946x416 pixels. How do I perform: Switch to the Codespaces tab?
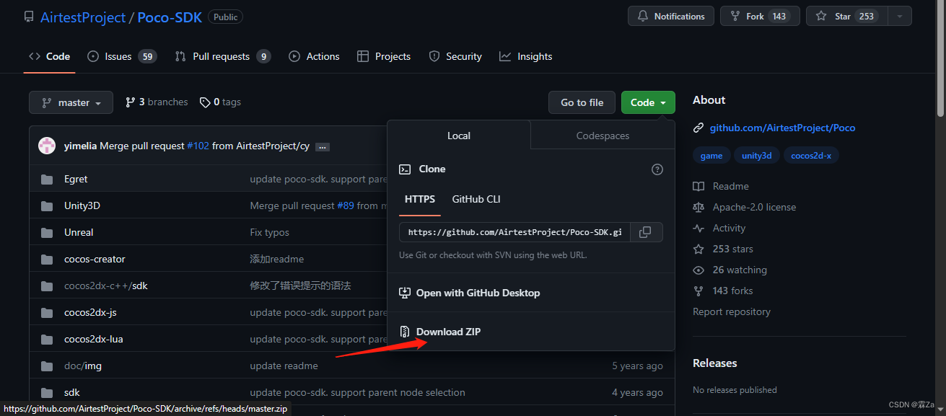coord(603,136)
